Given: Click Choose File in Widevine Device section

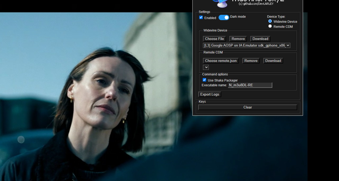Looking at the screenshot, I should click(x=215, y=39).
